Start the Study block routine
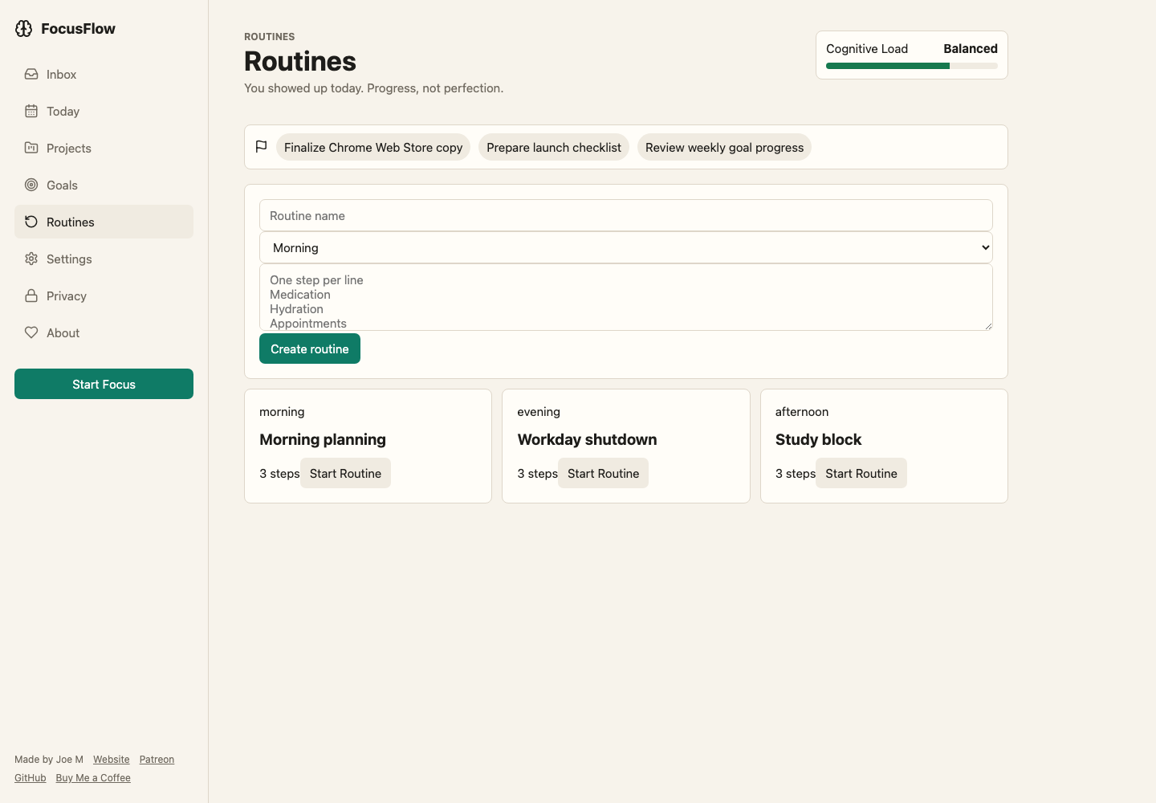Image resolution: width=1156 pixels, height=803 pixels. pyautogui.click(x=861, y=473)
